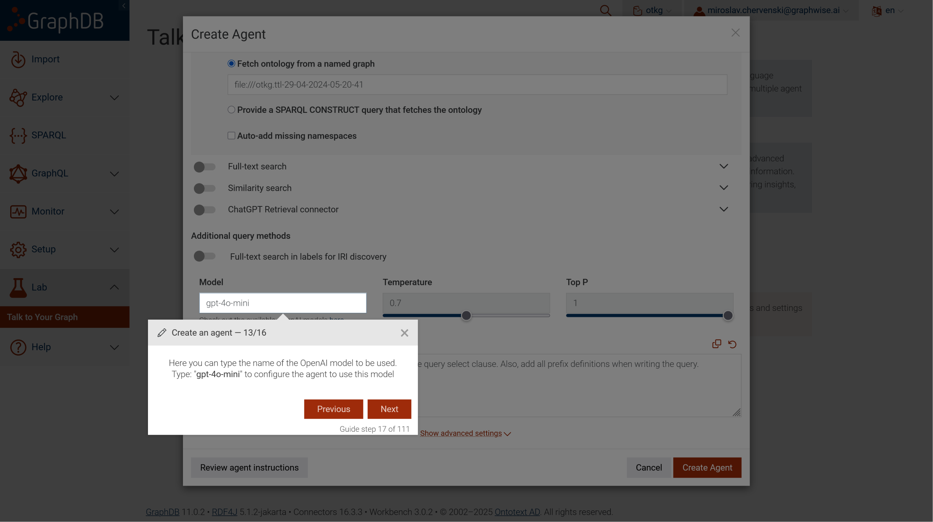Copy instructions with the copy icon
This screenshot has width=933, height=522.
717,344
